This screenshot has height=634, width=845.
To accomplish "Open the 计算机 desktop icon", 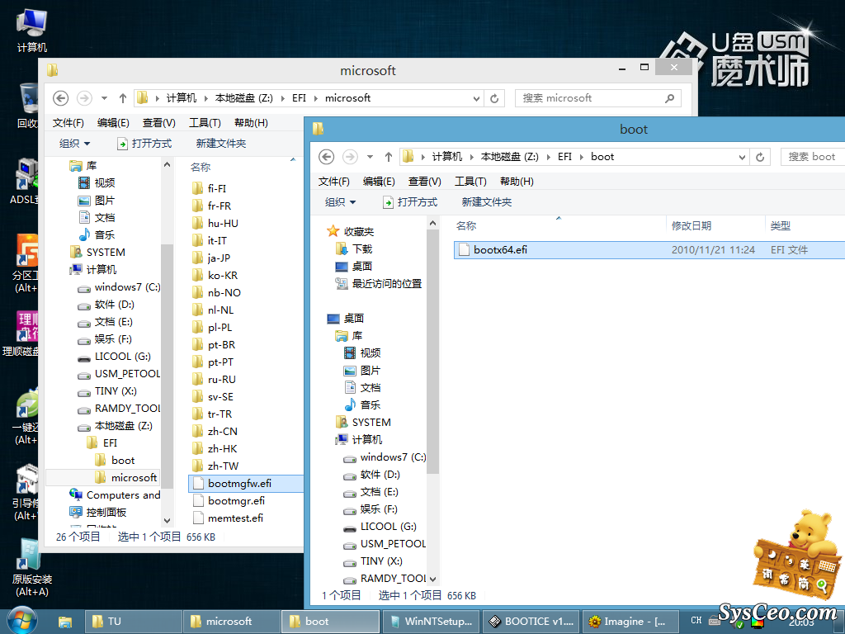I will tap(32, 31).
